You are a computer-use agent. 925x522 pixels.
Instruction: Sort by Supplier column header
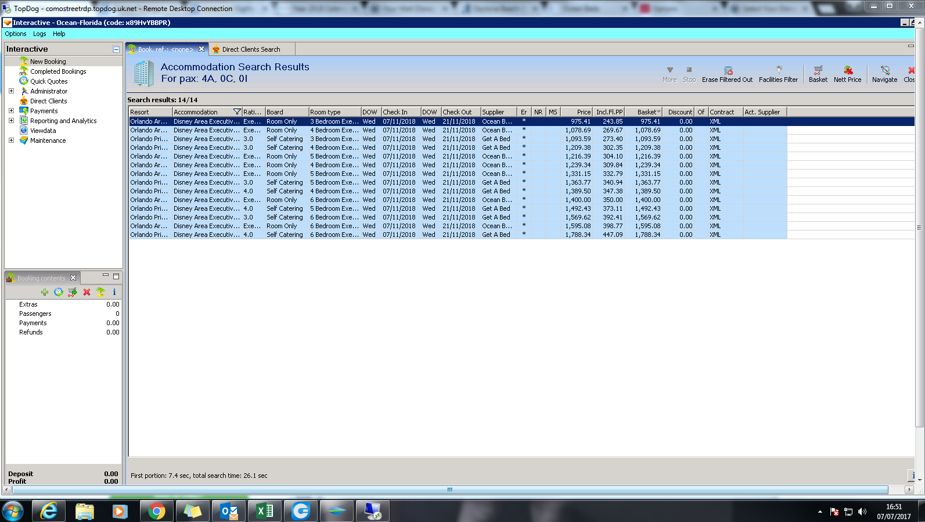click(498, 112)
